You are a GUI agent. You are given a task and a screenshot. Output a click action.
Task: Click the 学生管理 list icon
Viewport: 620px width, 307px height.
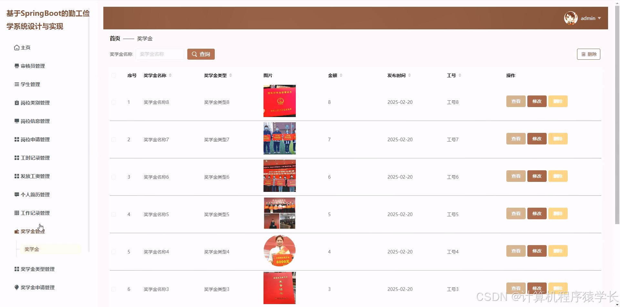coord(17,84)
